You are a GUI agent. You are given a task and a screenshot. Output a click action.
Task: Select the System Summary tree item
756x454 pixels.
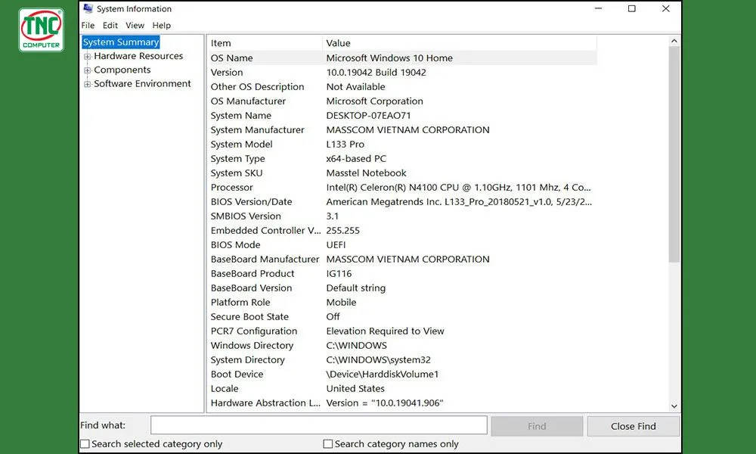pos(120,42)
